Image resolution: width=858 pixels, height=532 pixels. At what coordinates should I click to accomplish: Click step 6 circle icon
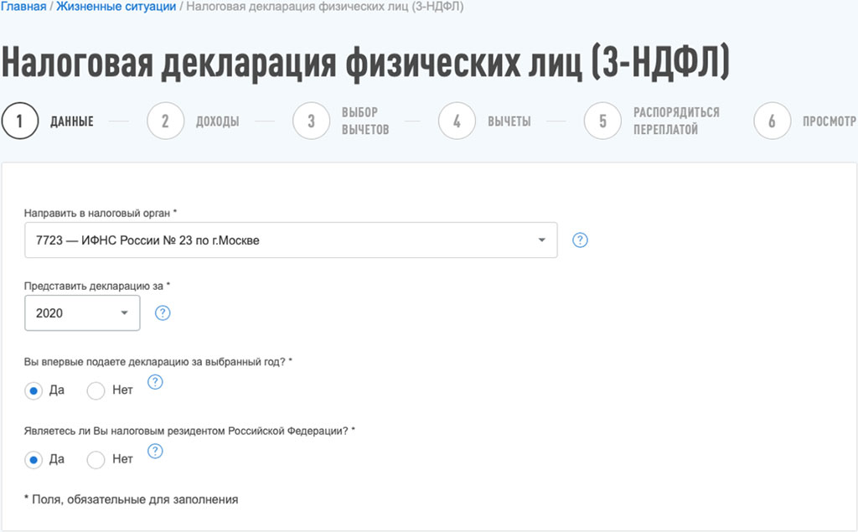point(772,121)
